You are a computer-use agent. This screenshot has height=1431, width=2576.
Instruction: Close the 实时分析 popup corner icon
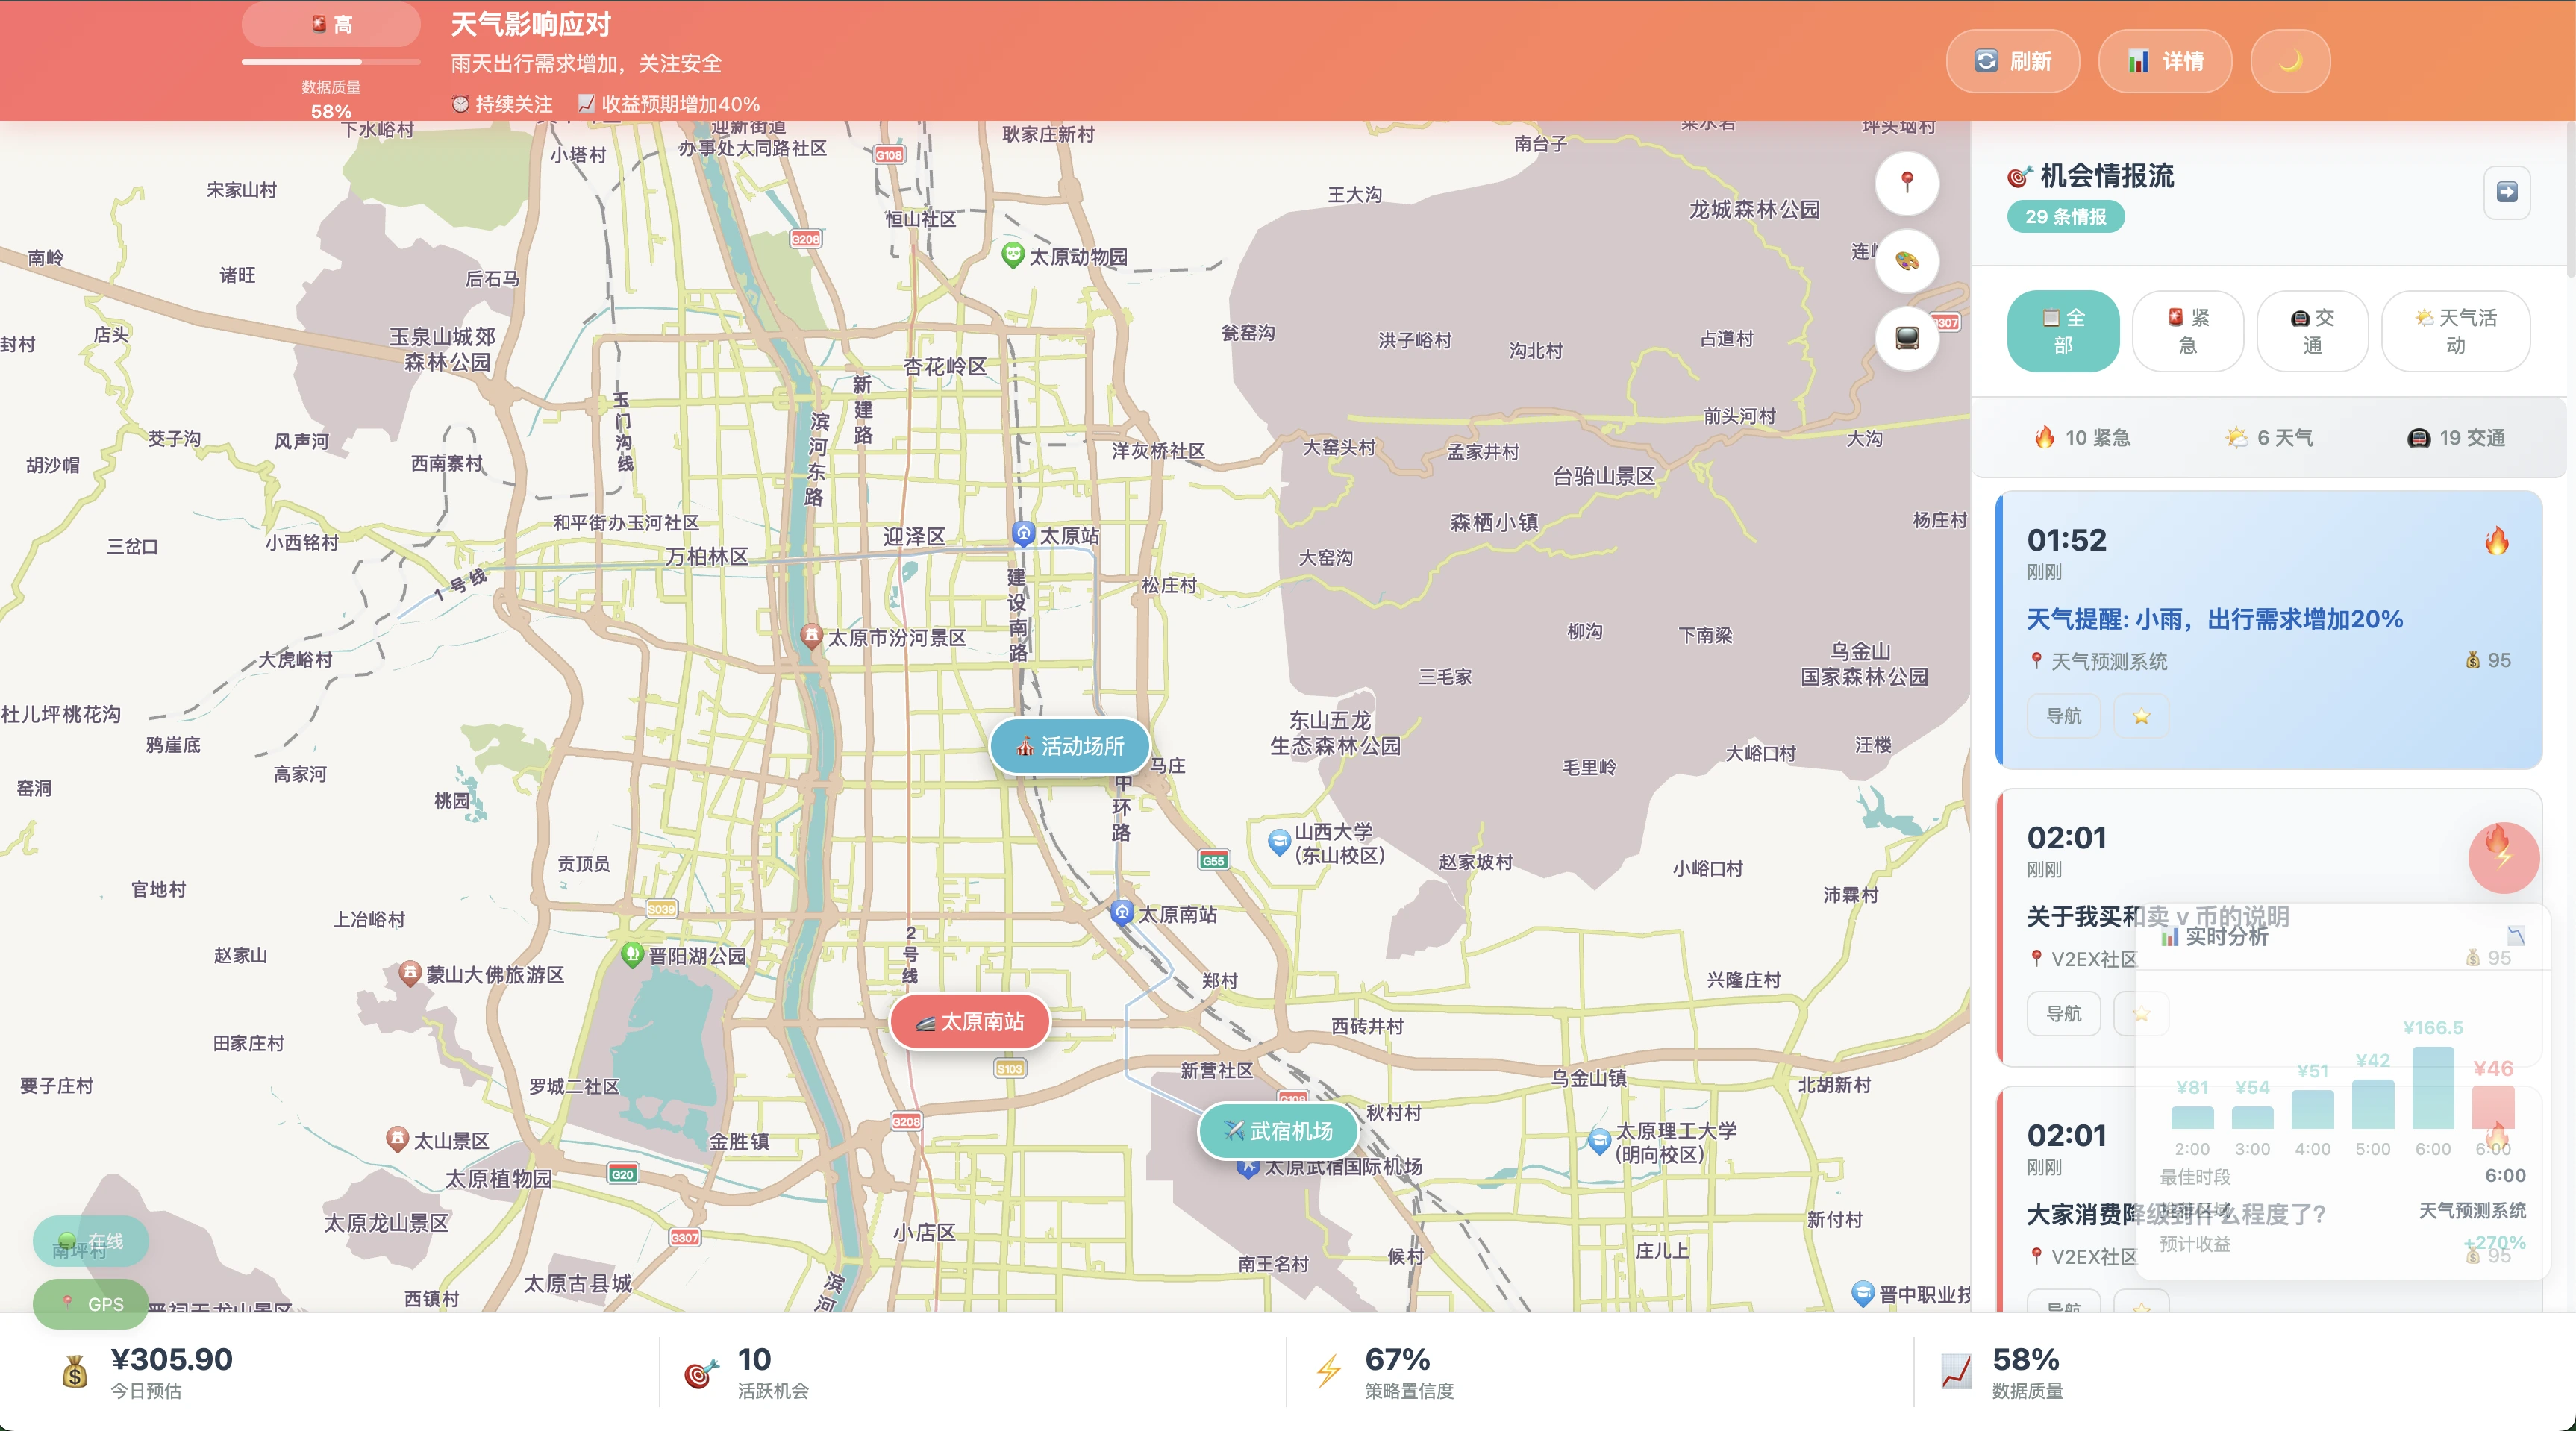2516,936
